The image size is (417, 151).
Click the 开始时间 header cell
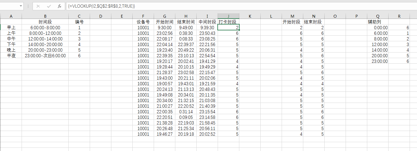[x=164, y=22]
